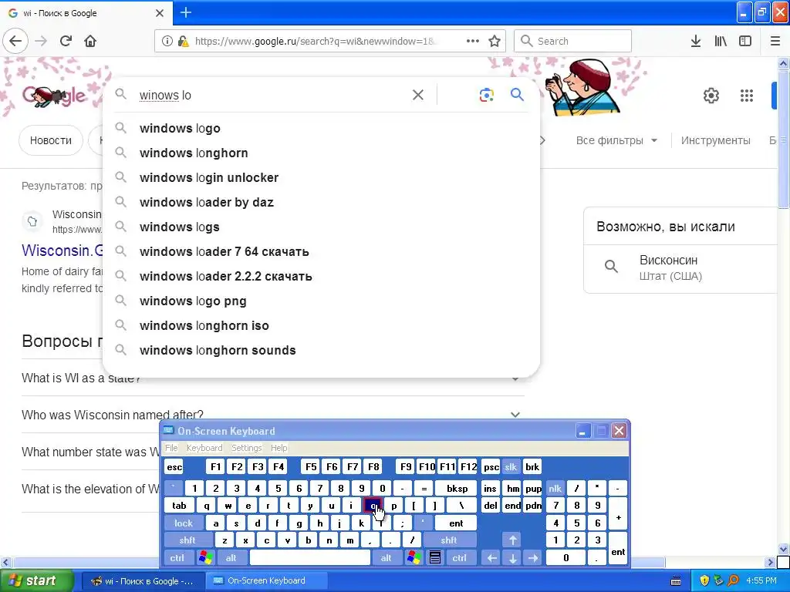Choose suggestion 'windows loader 2.2.2 скачать'
The width and height of the screenshot is (790, 592).
click(321, 277)
